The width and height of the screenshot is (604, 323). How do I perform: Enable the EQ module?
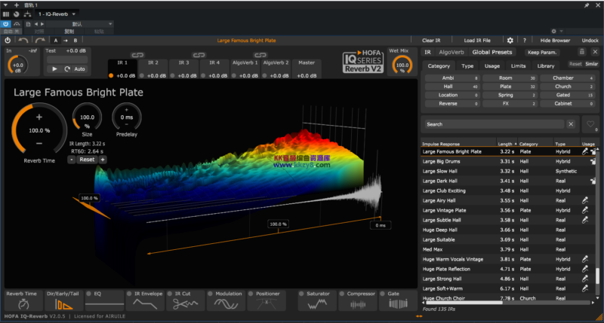(x=88, y=294)
